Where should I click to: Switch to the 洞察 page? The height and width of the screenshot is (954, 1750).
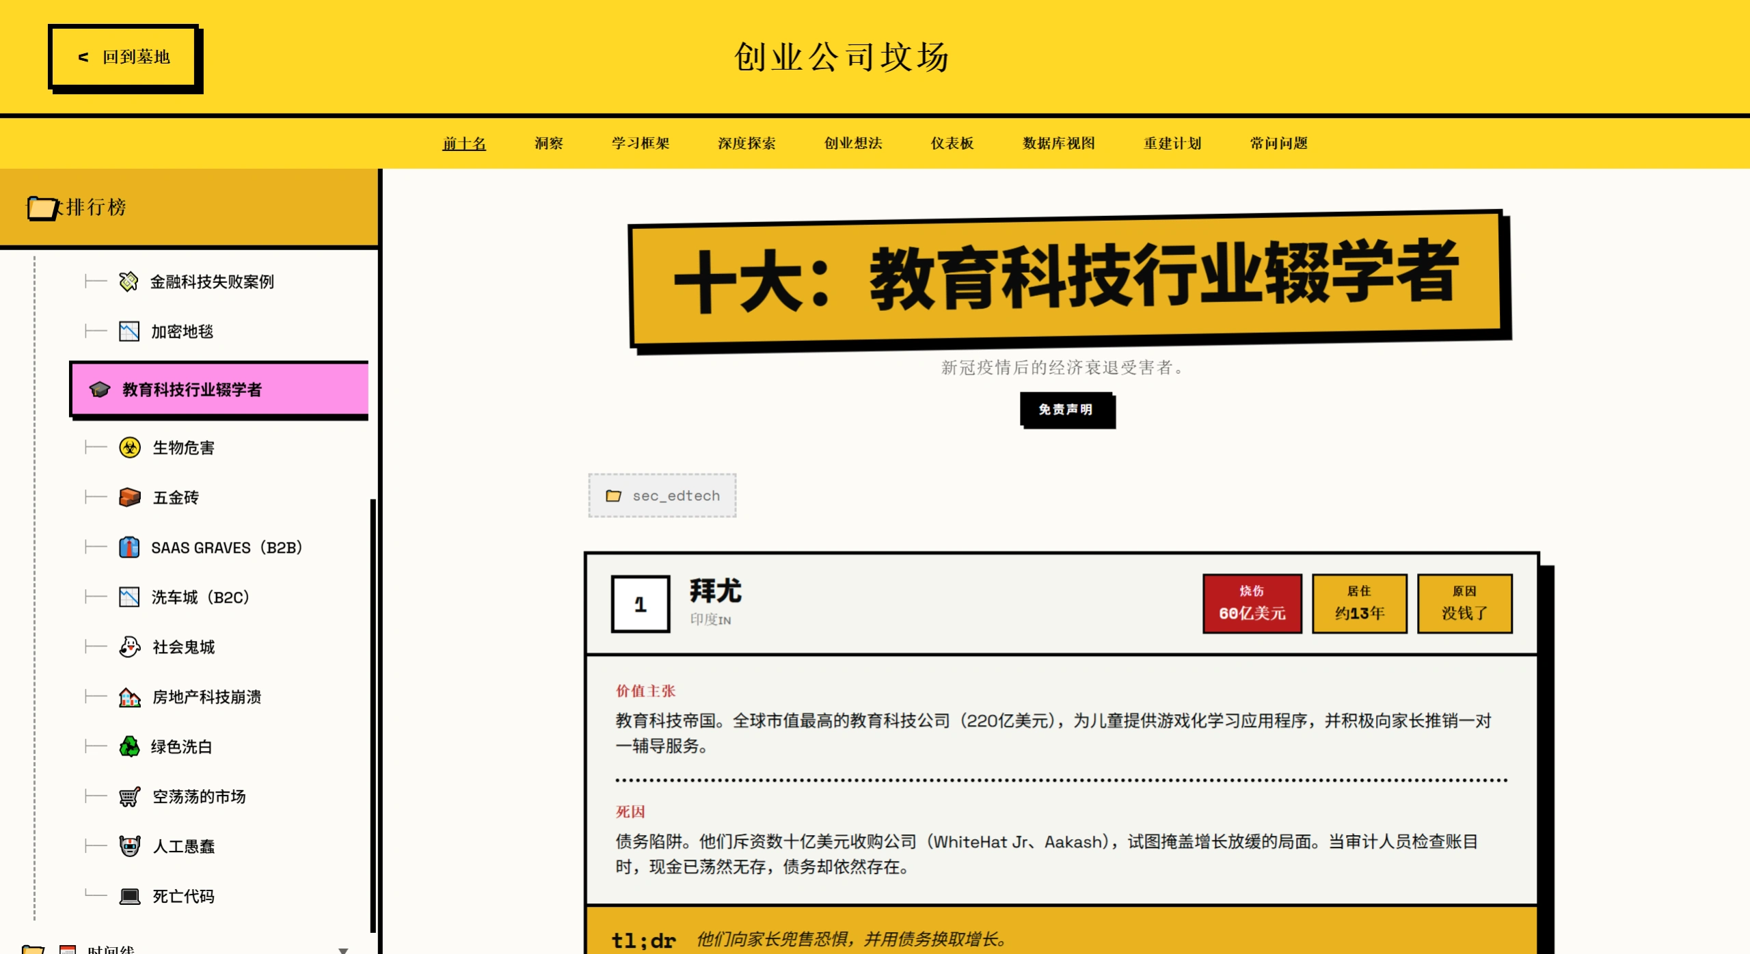[x=548, y=144]
